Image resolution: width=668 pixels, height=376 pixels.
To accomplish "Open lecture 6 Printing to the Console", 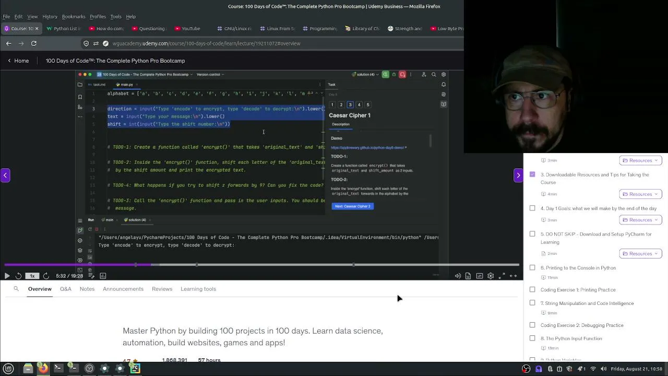I will [578, 268].
